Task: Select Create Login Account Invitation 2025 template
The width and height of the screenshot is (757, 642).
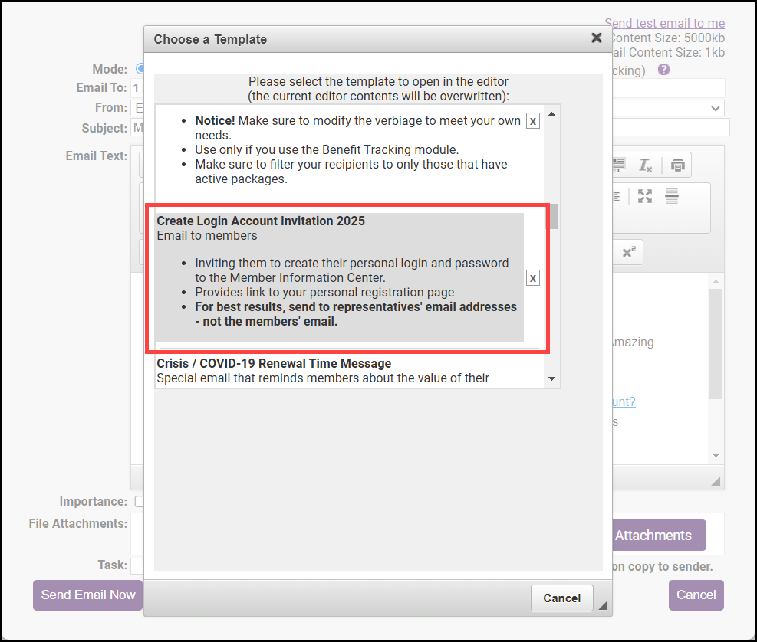Action: [261, 221]
